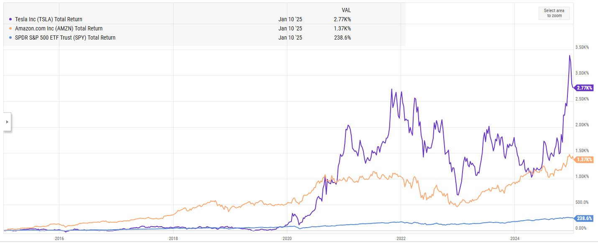
Task: Click the 238.6% value in legend table
Action: [343, 38]
